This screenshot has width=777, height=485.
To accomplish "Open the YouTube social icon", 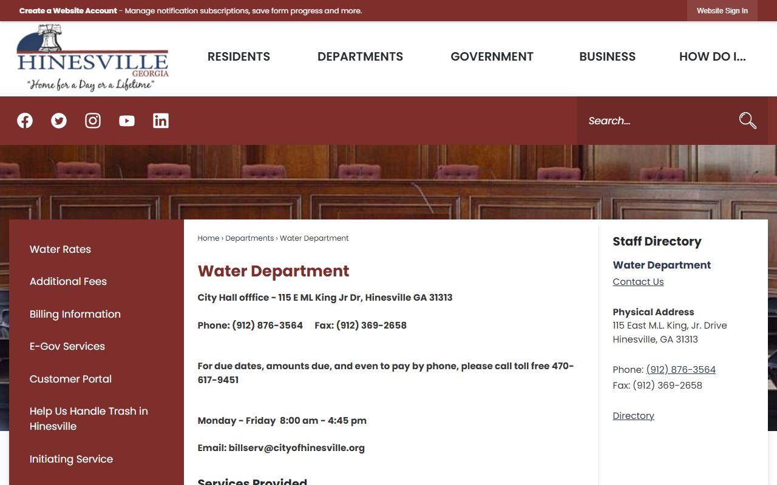I will tap(127, 121).
